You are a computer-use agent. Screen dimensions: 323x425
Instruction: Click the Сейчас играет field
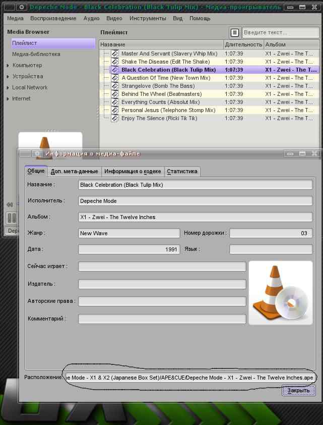162,267
